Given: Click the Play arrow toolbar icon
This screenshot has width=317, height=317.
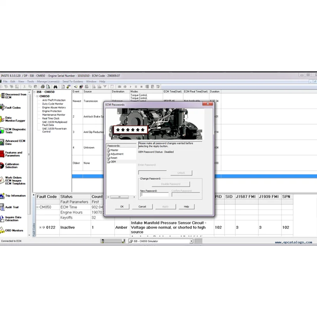Looking at the screenshot, I should [130, 87].
